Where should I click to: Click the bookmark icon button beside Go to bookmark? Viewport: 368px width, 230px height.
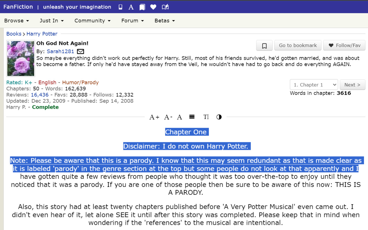click(264, 45)
